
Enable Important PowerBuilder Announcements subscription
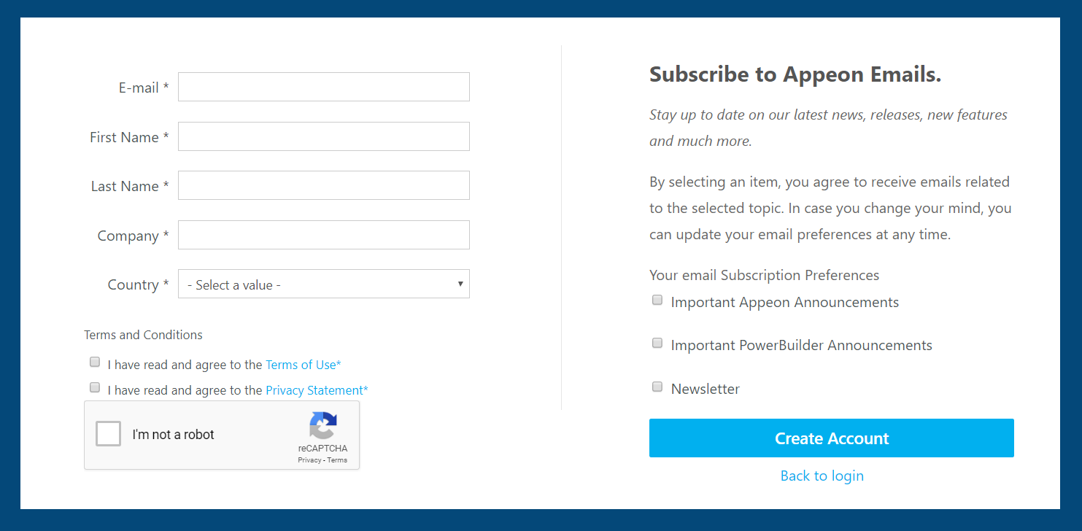point(657,344)
